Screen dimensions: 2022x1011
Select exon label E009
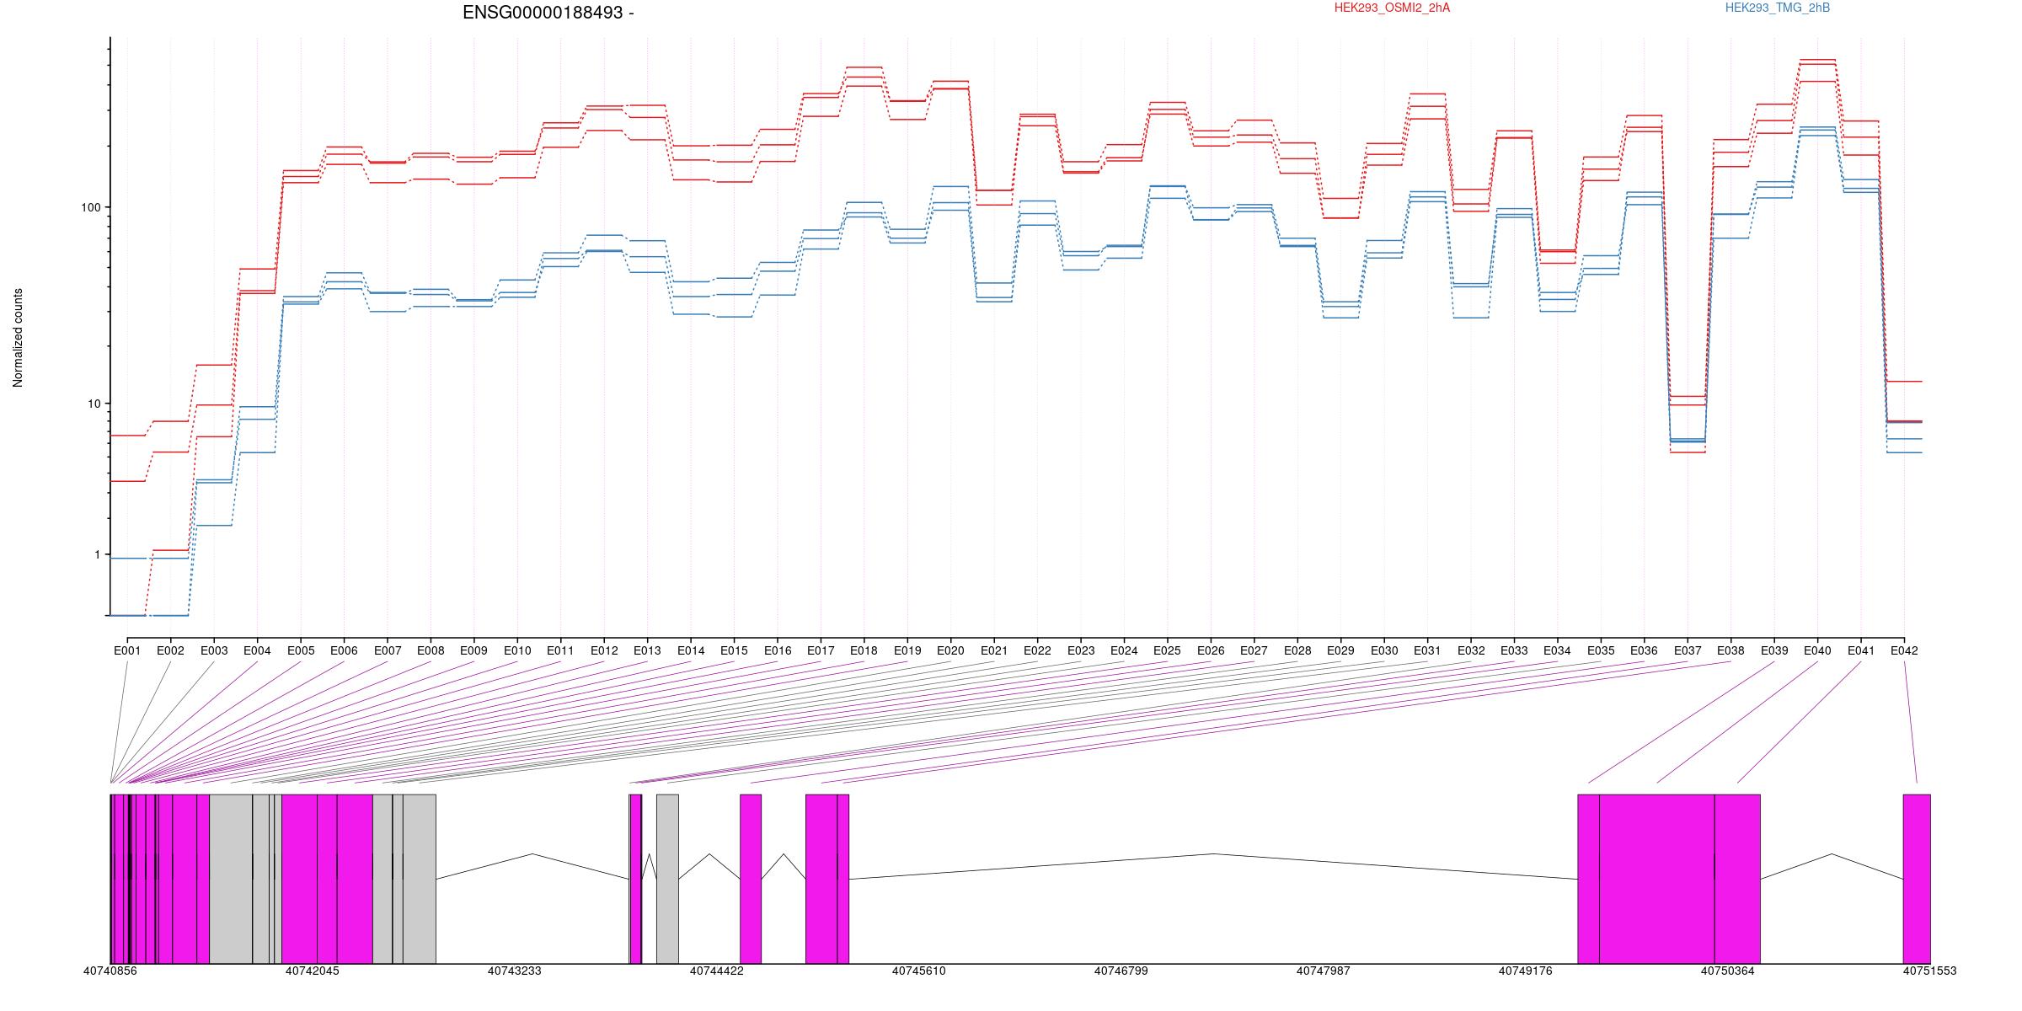coord(473,650)
